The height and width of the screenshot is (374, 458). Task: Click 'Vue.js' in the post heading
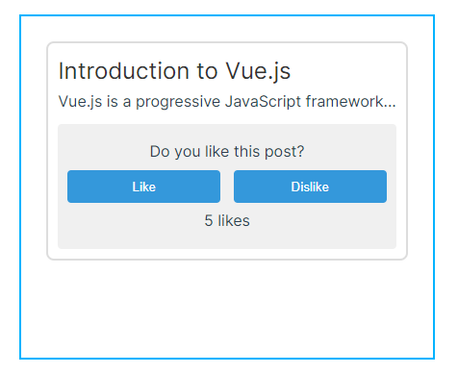pyautogui.click(x=258, y=71)
